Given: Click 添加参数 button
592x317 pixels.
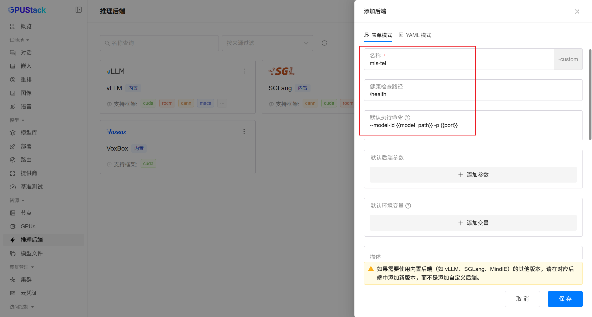Looking at the screenshot, I should click(473, 175).
